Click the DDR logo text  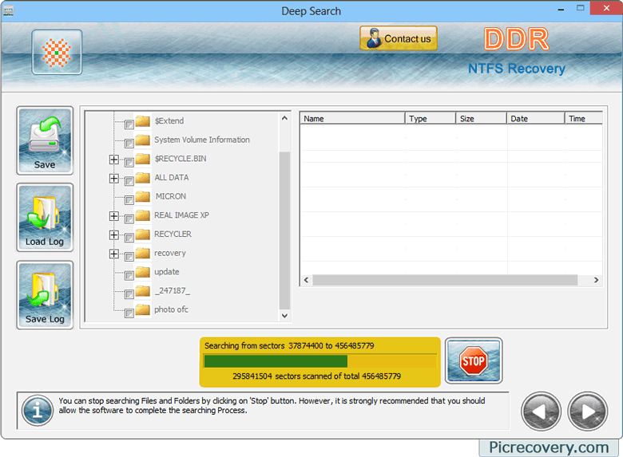click(517, 40)
